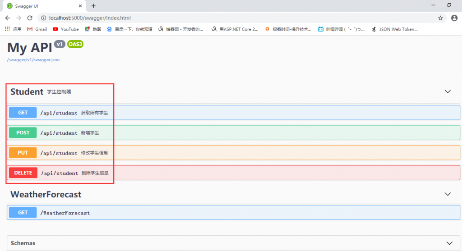The image size is (462, 251).
Task: Click the browser forward arrow
Action: click(x=18, y=18)
